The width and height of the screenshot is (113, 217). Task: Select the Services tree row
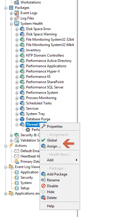click(32, 108)
